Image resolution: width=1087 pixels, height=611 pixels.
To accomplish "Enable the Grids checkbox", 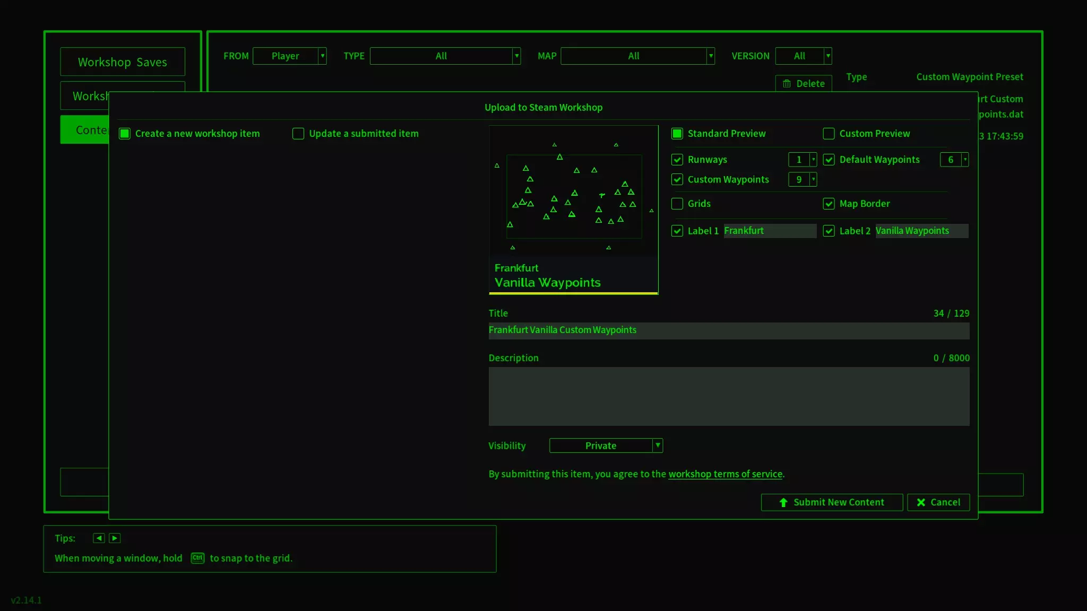I will click(x=677, y=204).
